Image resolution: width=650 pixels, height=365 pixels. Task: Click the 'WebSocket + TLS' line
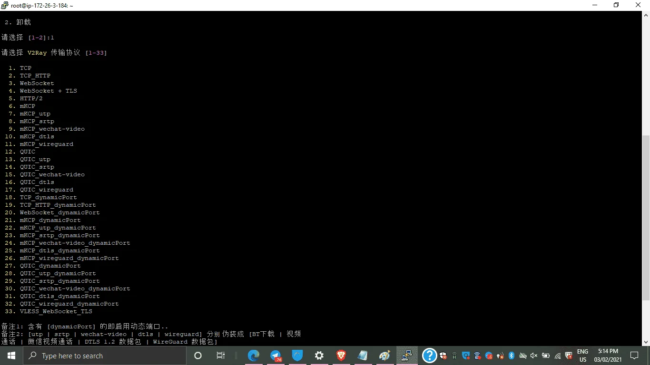tap(48, 91)
